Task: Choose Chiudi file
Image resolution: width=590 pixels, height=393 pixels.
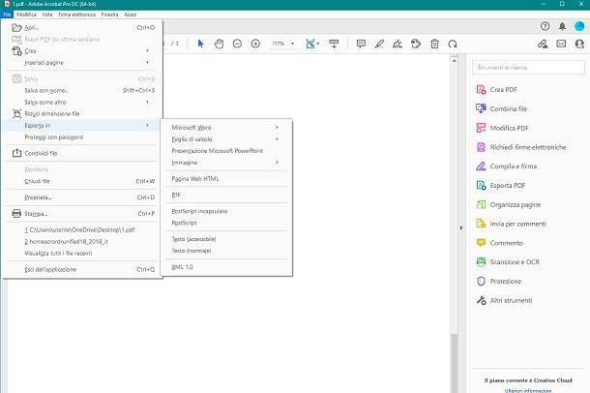Action: point(81,181)
